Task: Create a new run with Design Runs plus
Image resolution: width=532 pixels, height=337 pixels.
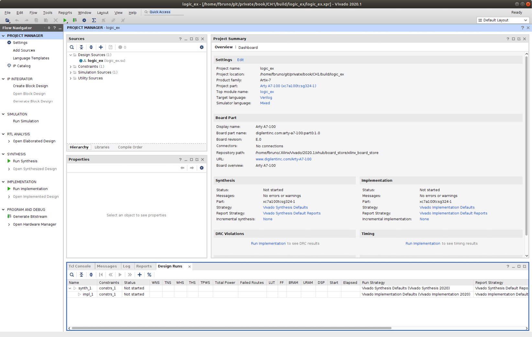Action: click(139, 275)
